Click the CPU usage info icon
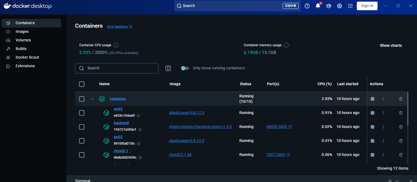The height and width of the screenshot is (182, 417). (x=116, y=45)
